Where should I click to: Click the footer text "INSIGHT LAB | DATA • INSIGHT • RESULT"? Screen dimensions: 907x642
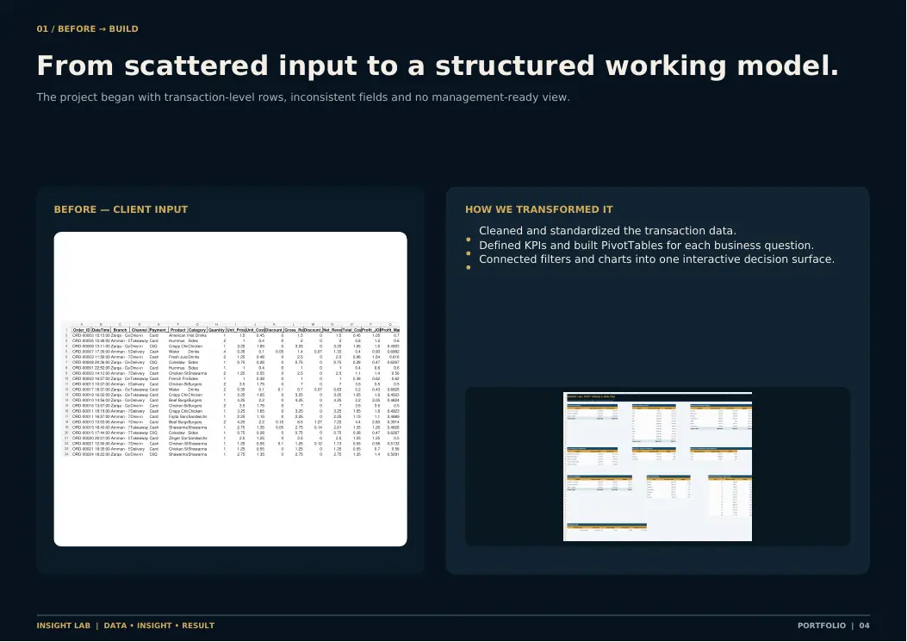[126, 626]
